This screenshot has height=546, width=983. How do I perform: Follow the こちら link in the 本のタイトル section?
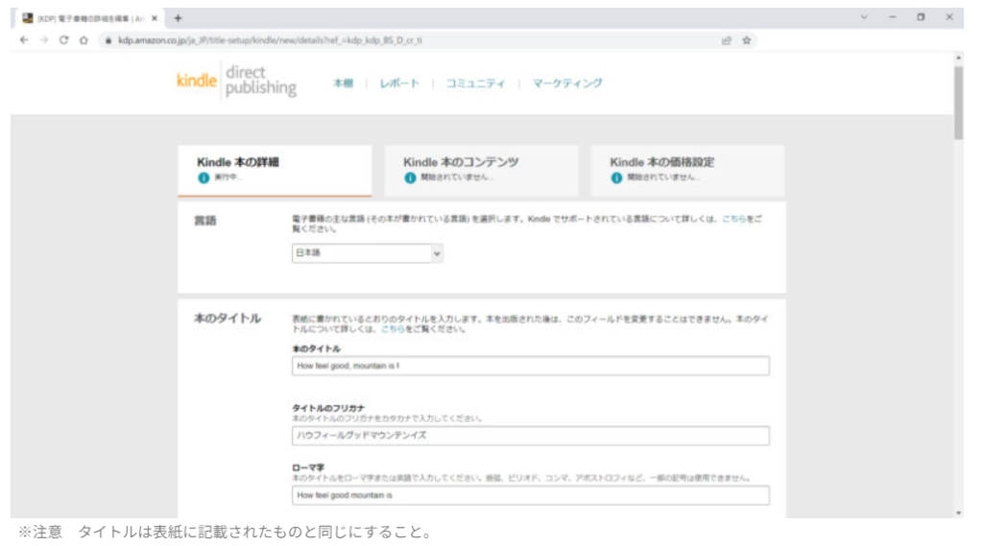[393, 329]
